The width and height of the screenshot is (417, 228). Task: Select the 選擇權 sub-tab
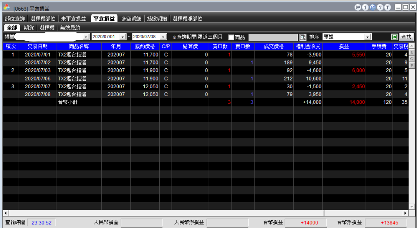tap(47, 28)
